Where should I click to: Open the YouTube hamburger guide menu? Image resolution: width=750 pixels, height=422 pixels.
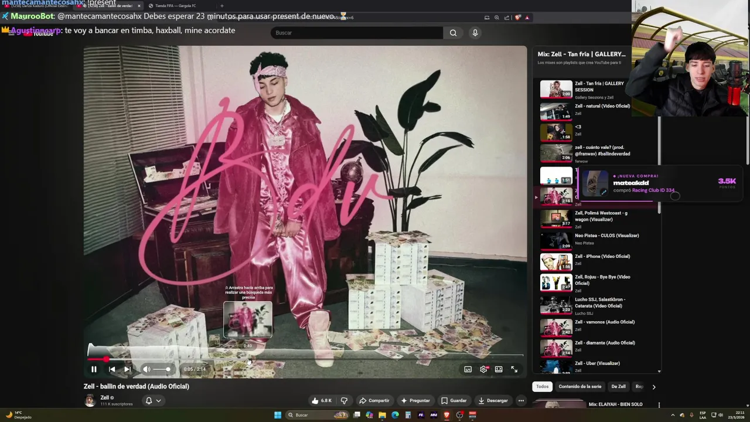pyautogui.click(x=11, y=33)
